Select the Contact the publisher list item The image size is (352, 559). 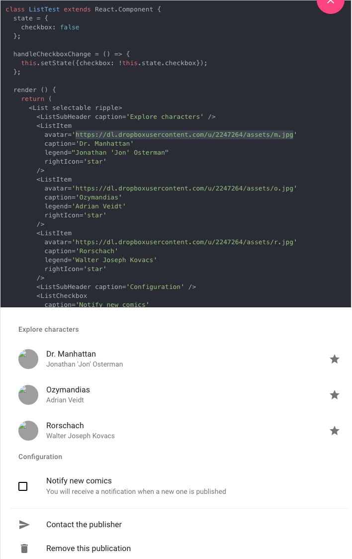(84, 524)
